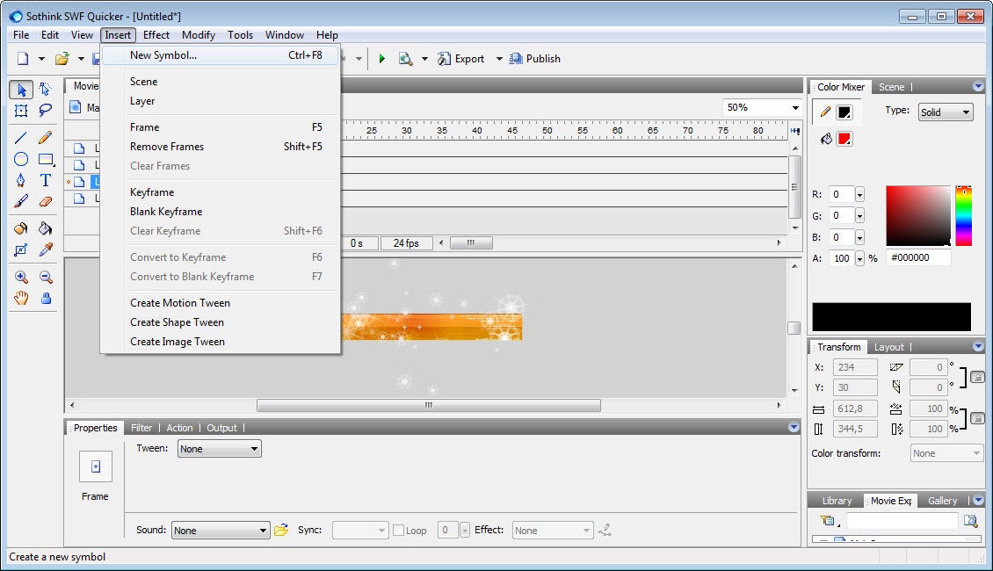Select the Eyedropper tool
The height and width of the screenshot is (571, 993).
tap(46, 249)
